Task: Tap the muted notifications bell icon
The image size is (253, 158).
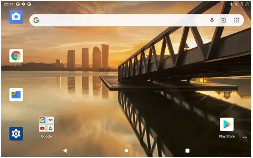Action: tap(236, 4)
